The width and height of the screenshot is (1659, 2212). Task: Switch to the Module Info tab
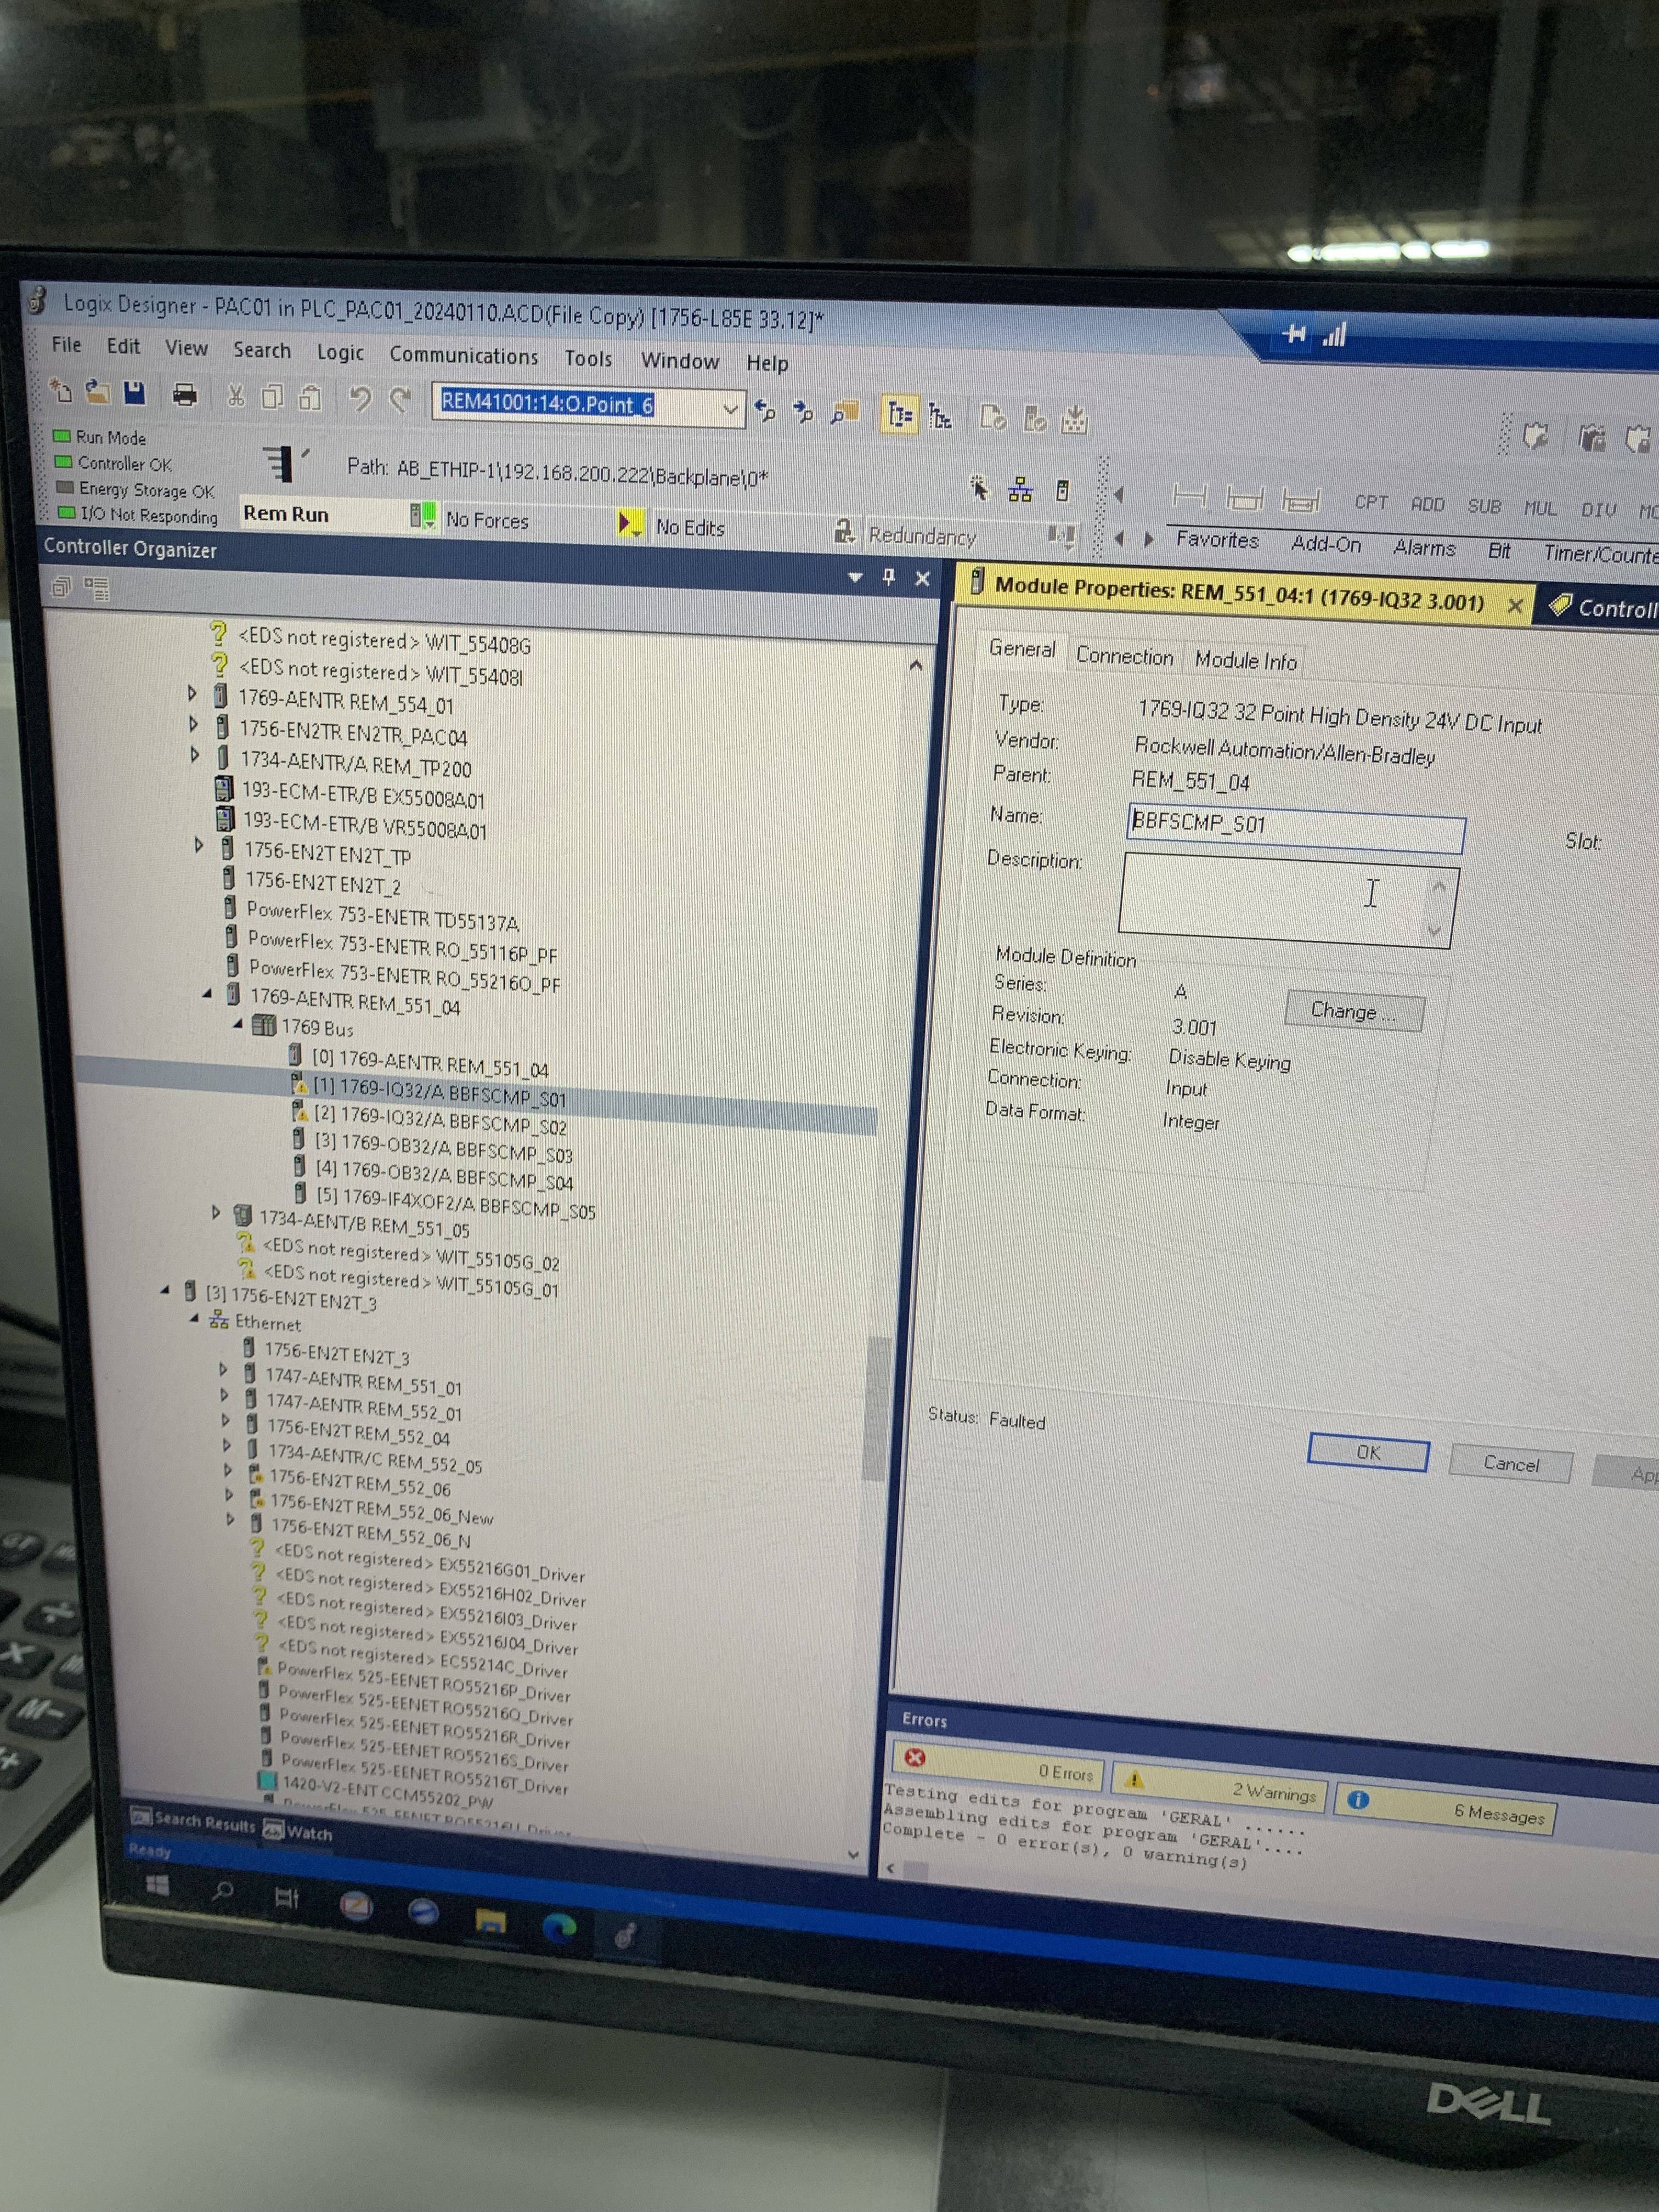pyautogui.click(x=1245, y=660)
